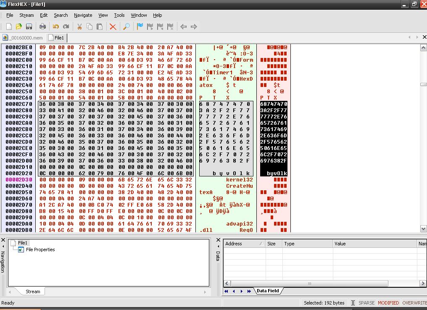Sort data fields by Type column
The width and height of the screenshot is (427, 310).
point(308,244)
